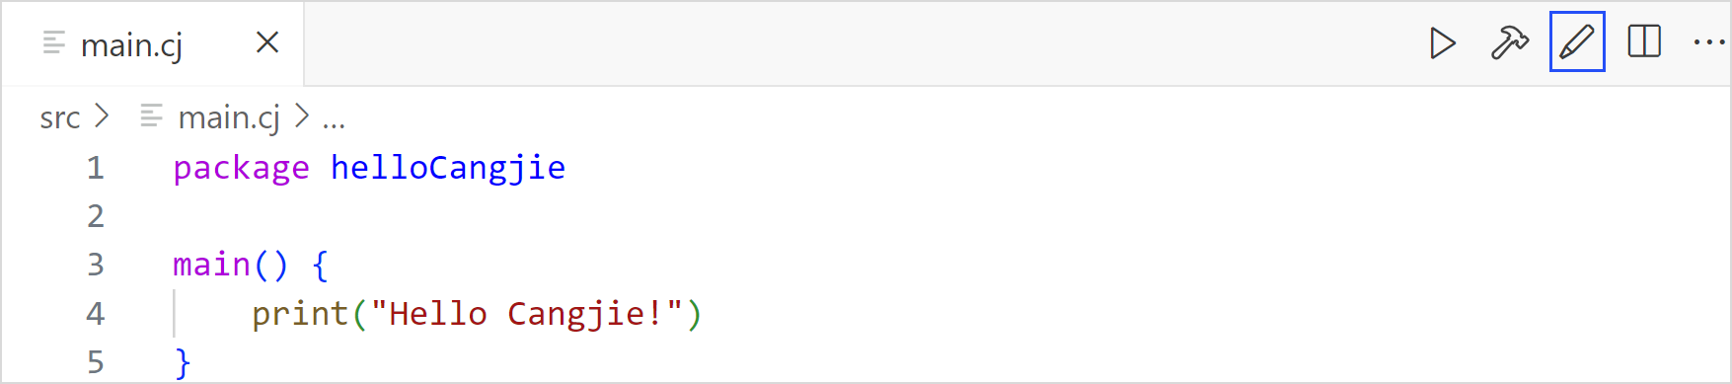The width and height of the screenshot is (1732, 384).
Task: Click the file icon on the main.cj tab
Action: click(54, 43)
